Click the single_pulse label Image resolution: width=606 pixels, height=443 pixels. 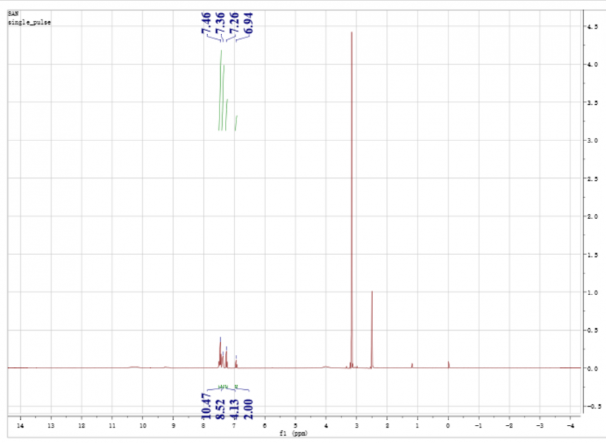(x=30, y=22)
